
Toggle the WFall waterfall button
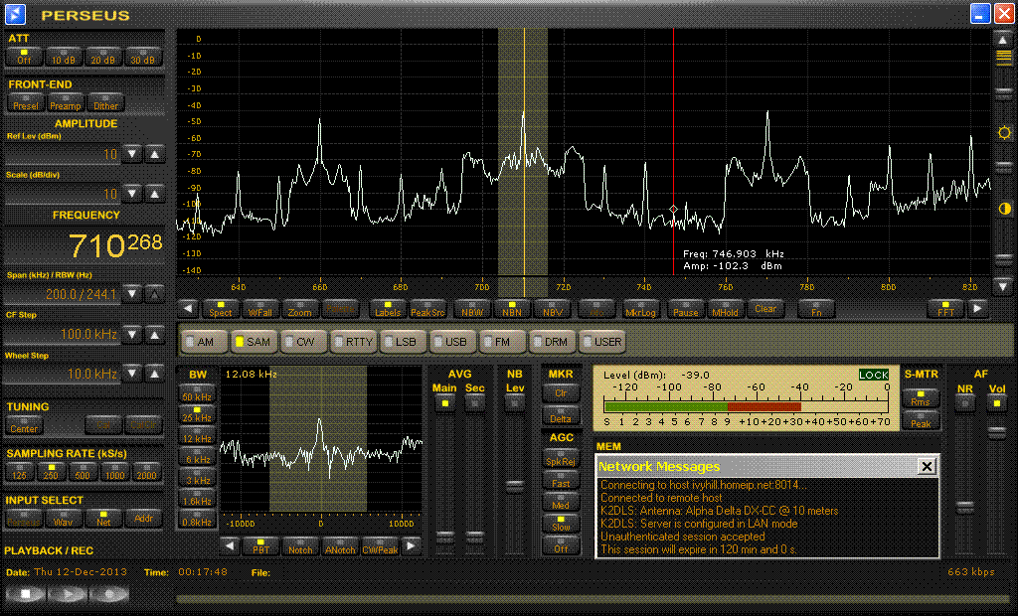[x=260, y=310]
